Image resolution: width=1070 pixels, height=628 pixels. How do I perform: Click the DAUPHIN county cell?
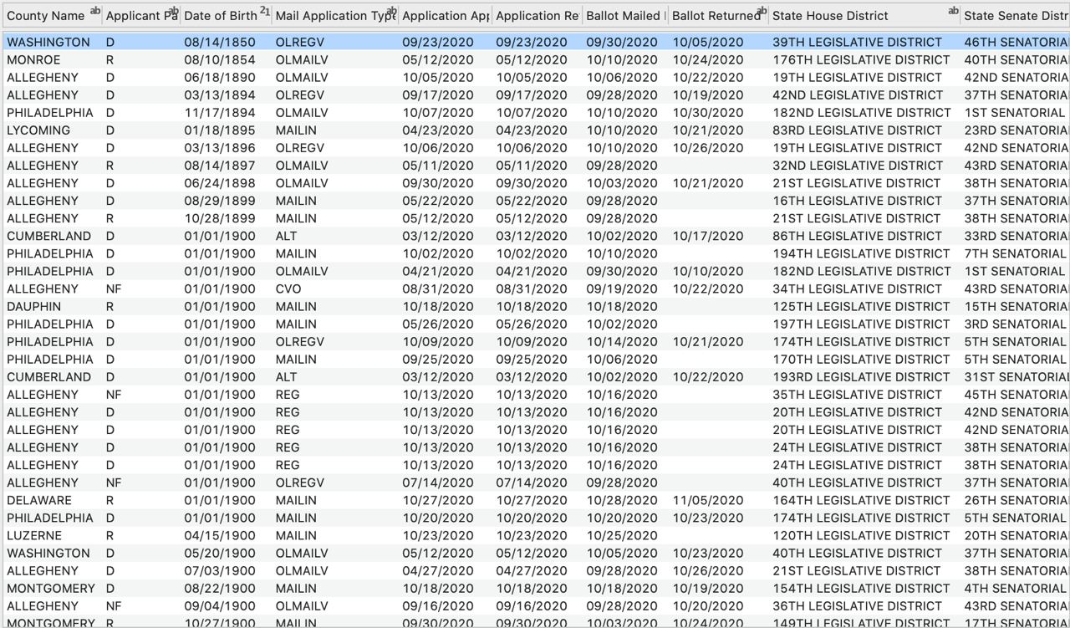coord(33,306)
